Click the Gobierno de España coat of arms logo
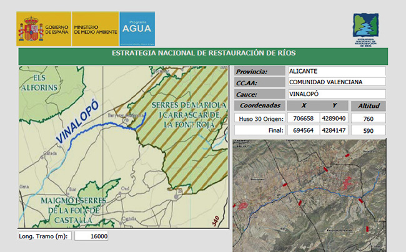406x252 pixels. pyautogui.click(x=30, y=29)
